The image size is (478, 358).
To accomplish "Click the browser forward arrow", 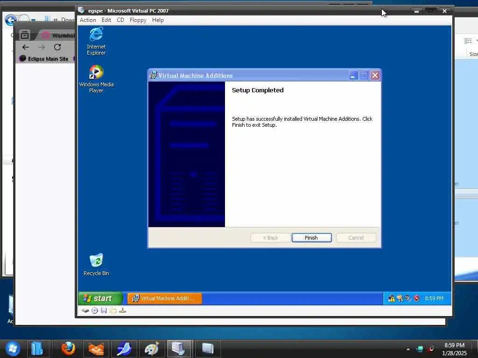I will pyautogui.click(x=42, y=47).
